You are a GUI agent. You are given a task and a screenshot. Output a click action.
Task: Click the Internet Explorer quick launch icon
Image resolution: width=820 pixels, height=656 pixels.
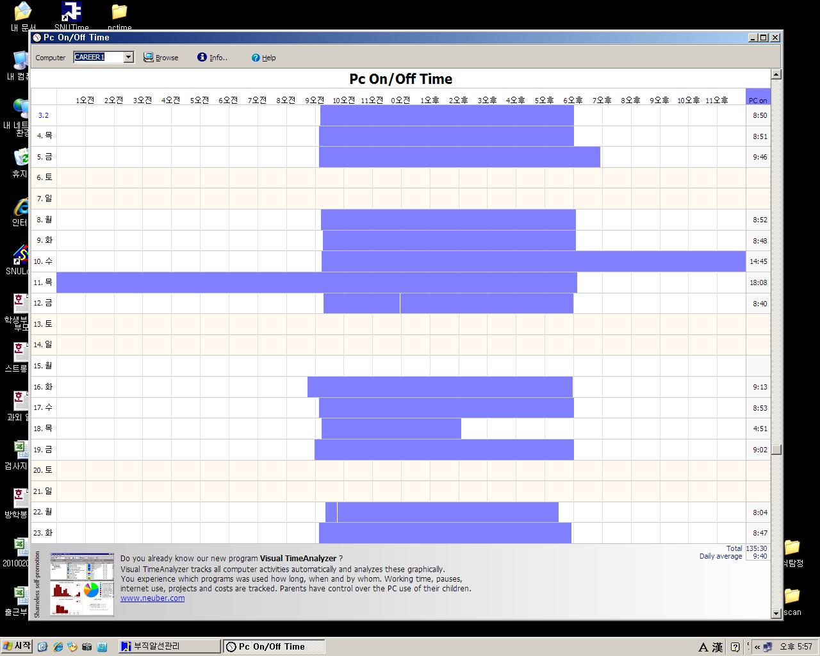pyautogui.click(x=58, y=647)
